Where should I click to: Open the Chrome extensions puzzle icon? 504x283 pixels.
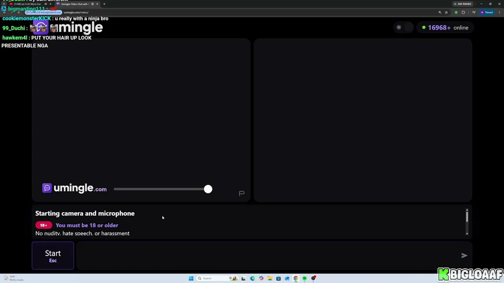[x=463, y=12]
